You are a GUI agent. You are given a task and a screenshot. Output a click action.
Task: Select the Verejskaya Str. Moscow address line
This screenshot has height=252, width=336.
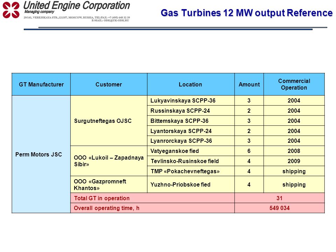point(77,17)
